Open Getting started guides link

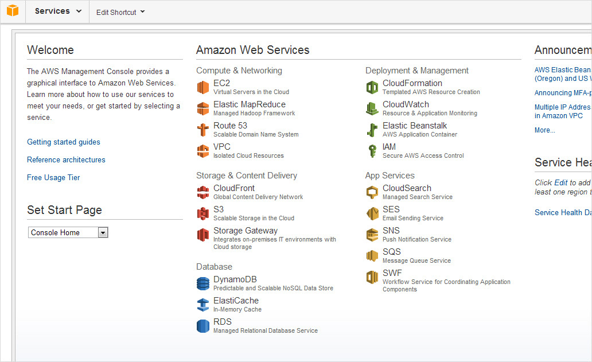(x=64, y=142)
